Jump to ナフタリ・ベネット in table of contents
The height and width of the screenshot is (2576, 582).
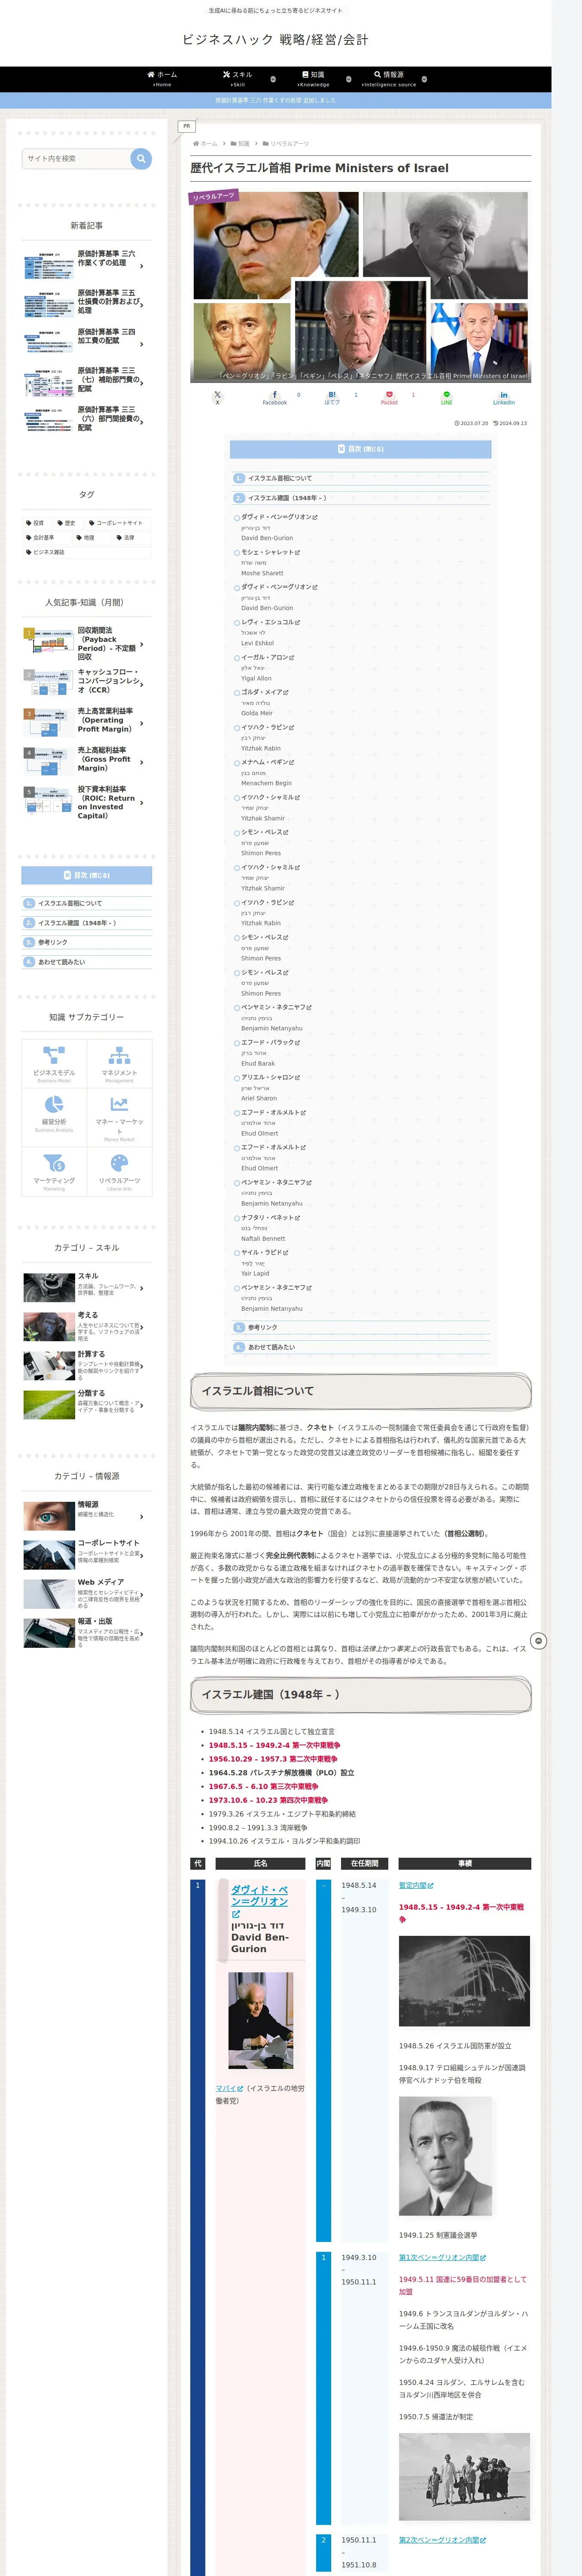click(x=270, y=1217)
